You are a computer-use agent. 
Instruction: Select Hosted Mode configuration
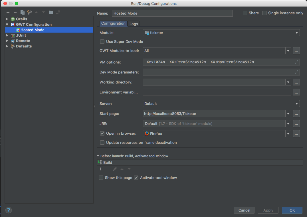32,30
